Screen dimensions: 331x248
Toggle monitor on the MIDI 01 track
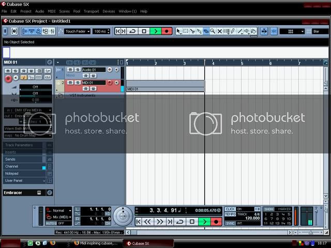click(x=117, y=83)
